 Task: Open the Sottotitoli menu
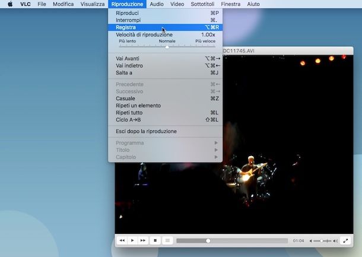(x=202, y=4)
